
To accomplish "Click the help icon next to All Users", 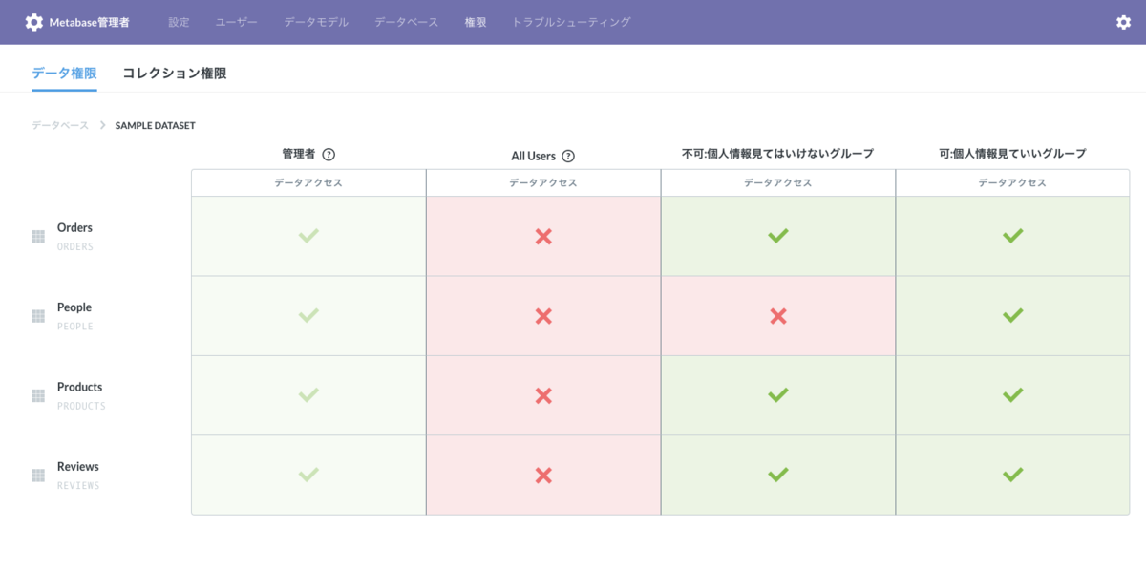I will [568, 156].
